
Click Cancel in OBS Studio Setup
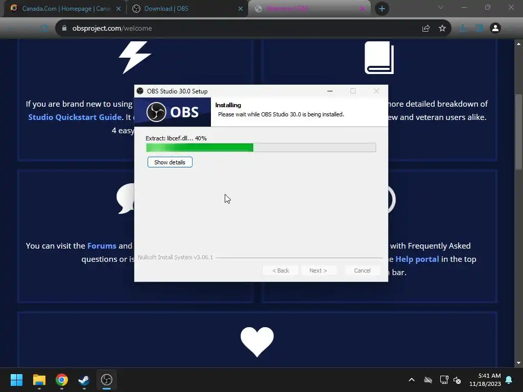click(x=362, y=271)
